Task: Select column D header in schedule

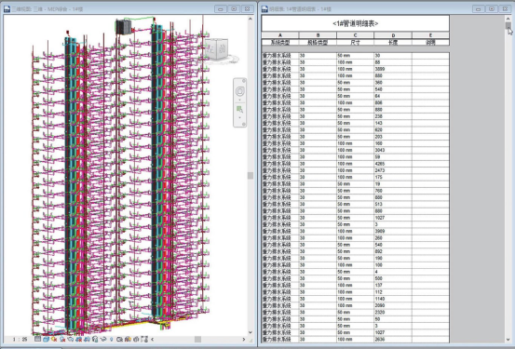Action: [x=393, y=35]
